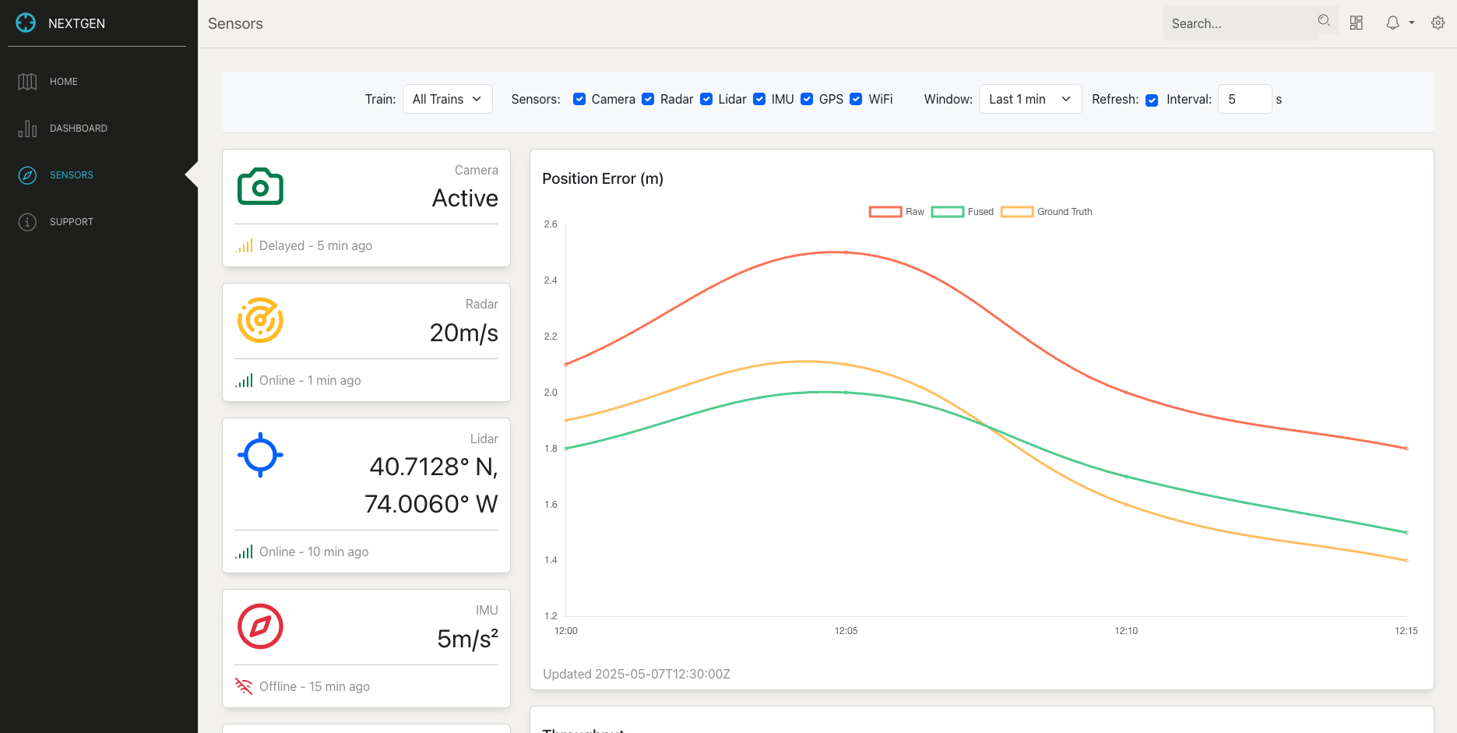Click the blue Lidar crosshair icon
The height and width of the screenshot is (733, 1457).
[x=260, y=455]
